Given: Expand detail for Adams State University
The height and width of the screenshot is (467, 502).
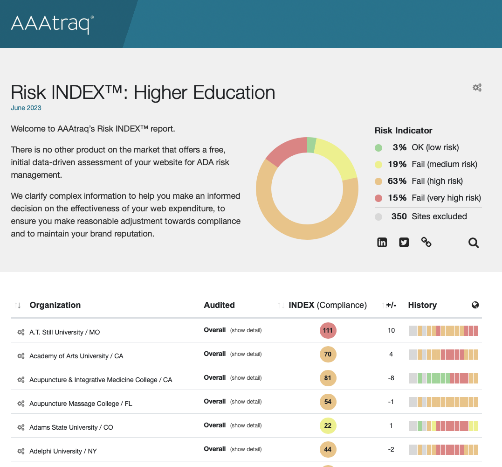Looking at the screenshot, I should click(x=246, y=425).
